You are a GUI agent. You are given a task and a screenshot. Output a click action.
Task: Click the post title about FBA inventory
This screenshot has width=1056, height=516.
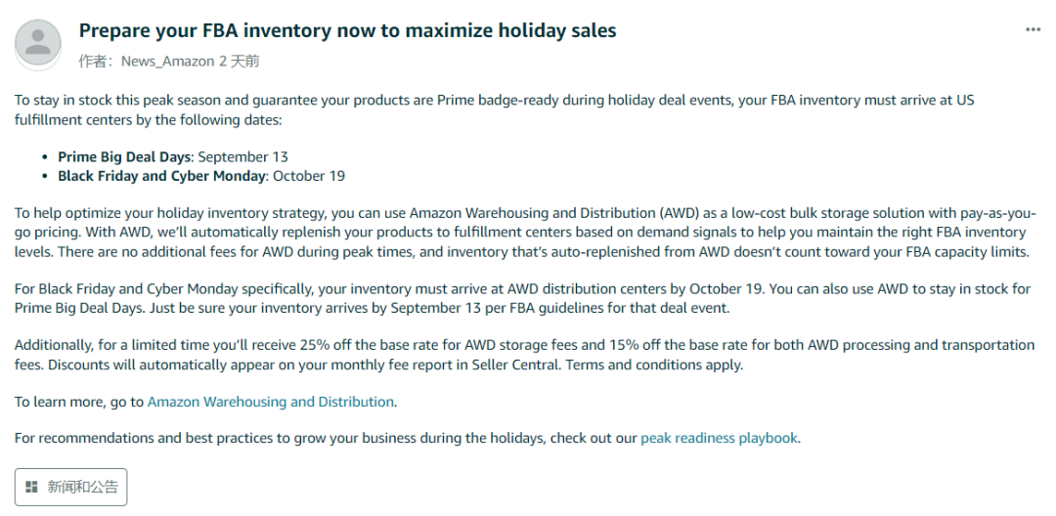coord(347,30)
